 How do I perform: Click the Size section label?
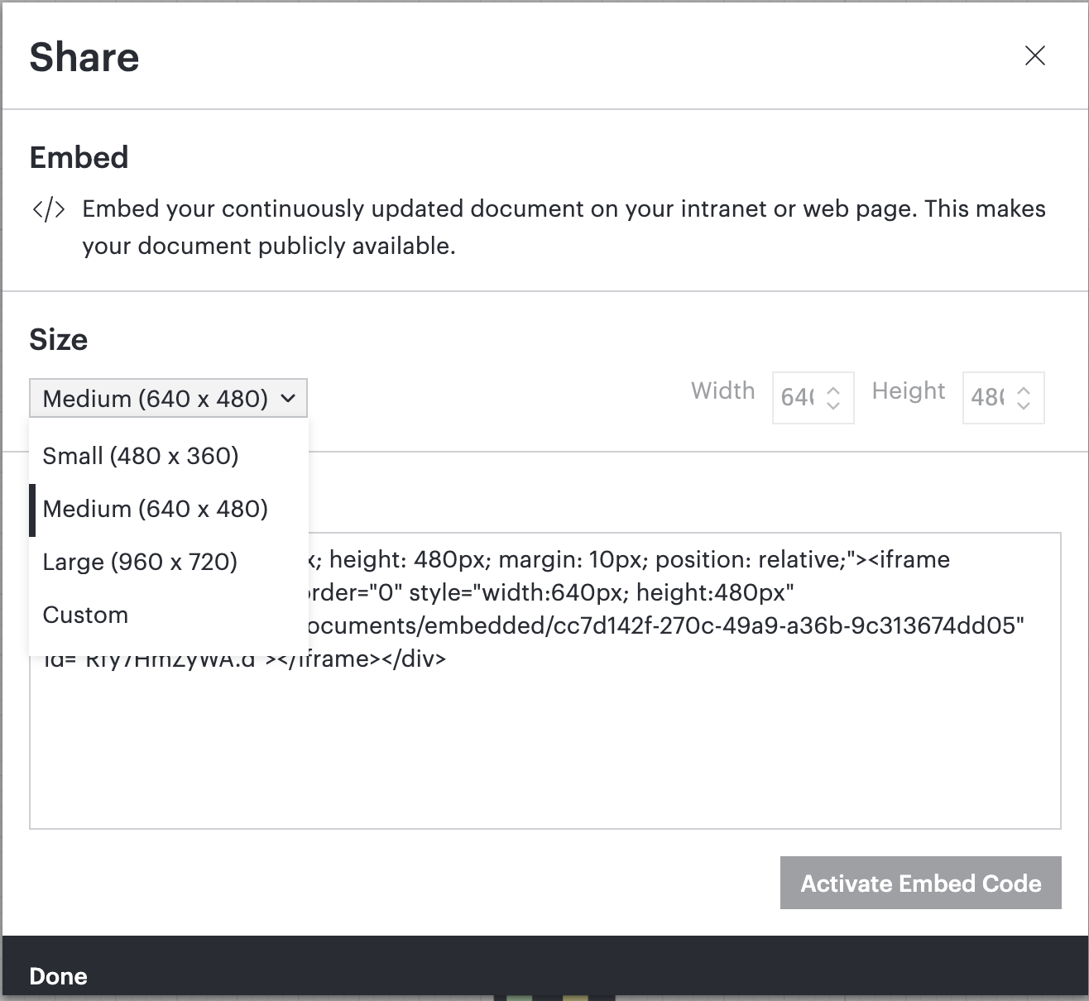click(59, 339)
